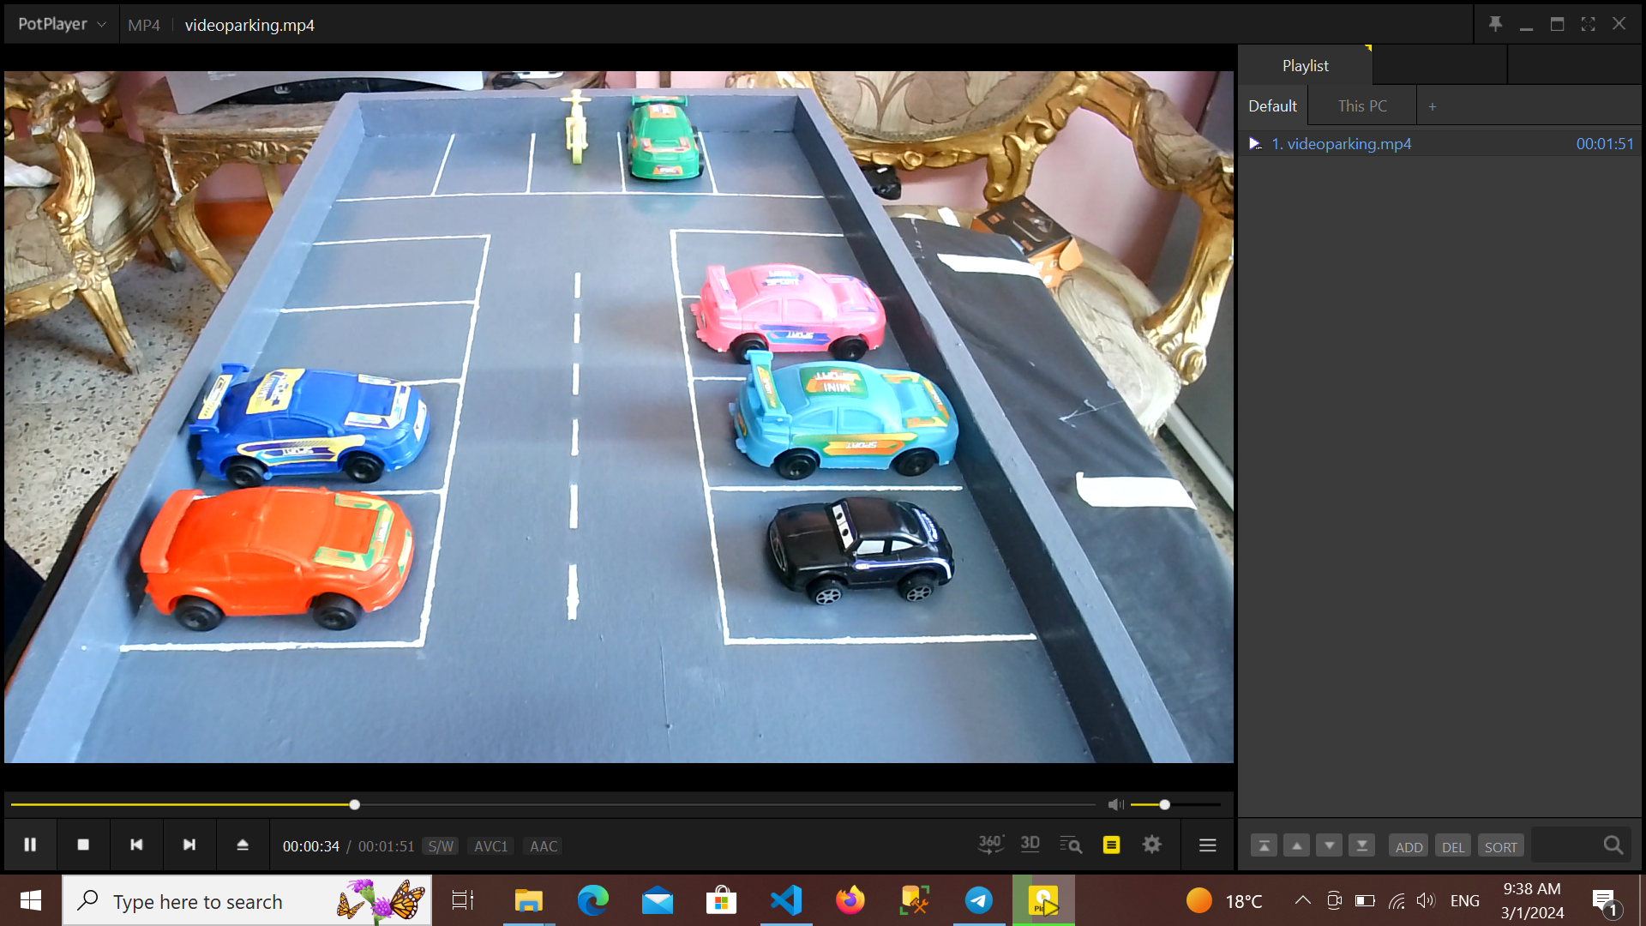Open the SORT options in the playlist

(x=1500, y=846)
